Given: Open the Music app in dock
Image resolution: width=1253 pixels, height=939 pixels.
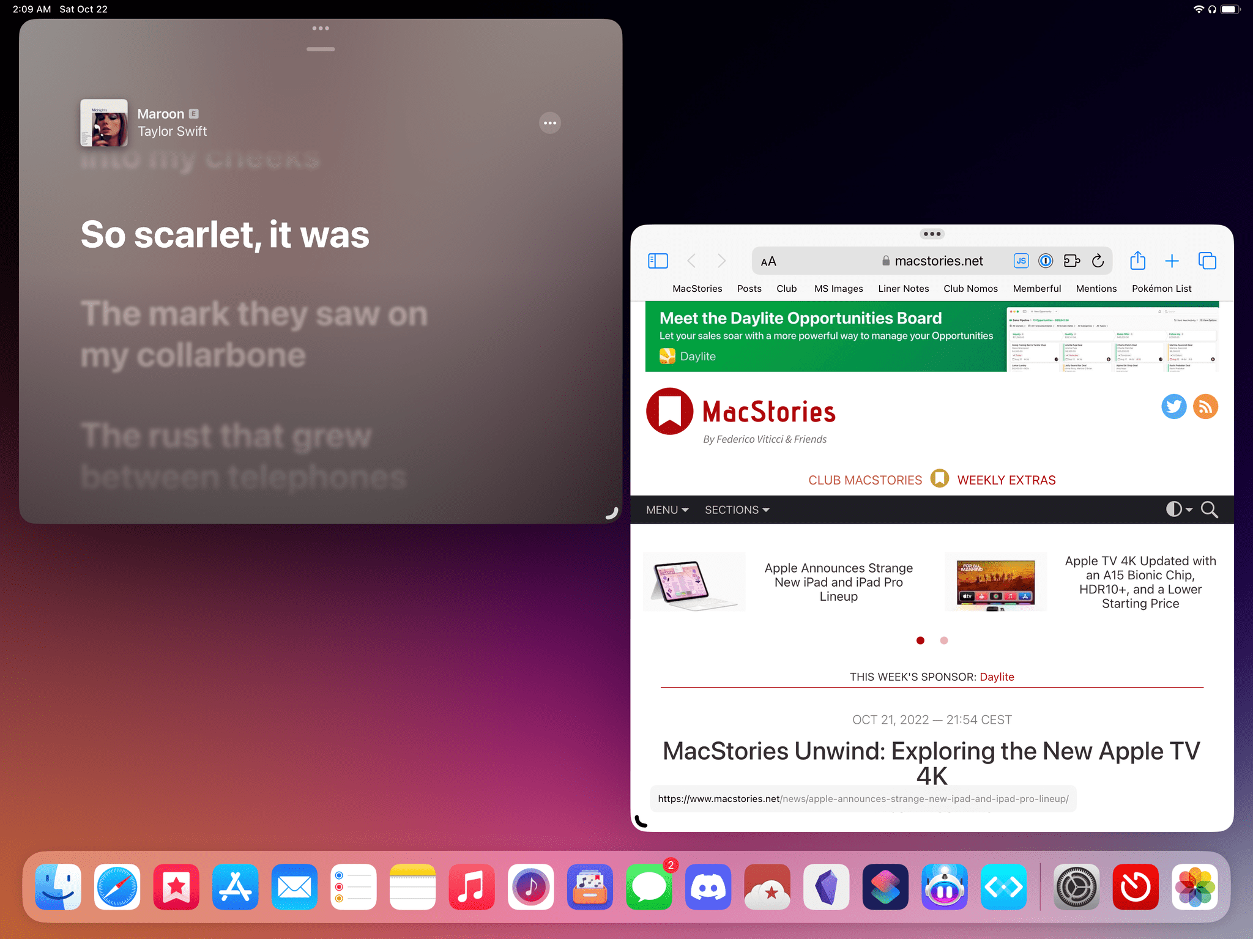Looking at the screenshot, I should coord(472,886).
